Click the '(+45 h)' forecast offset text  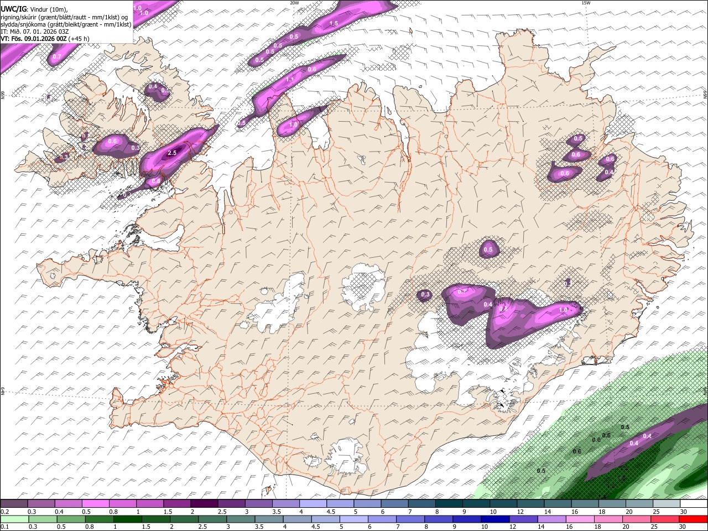79,39
